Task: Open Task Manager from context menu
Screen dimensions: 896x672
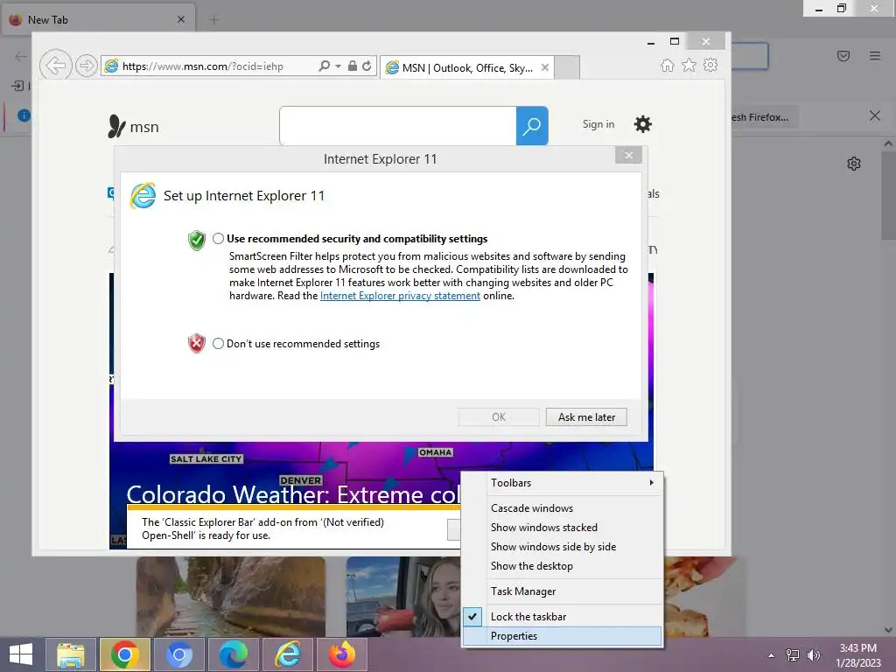Action: pos(563,591)
